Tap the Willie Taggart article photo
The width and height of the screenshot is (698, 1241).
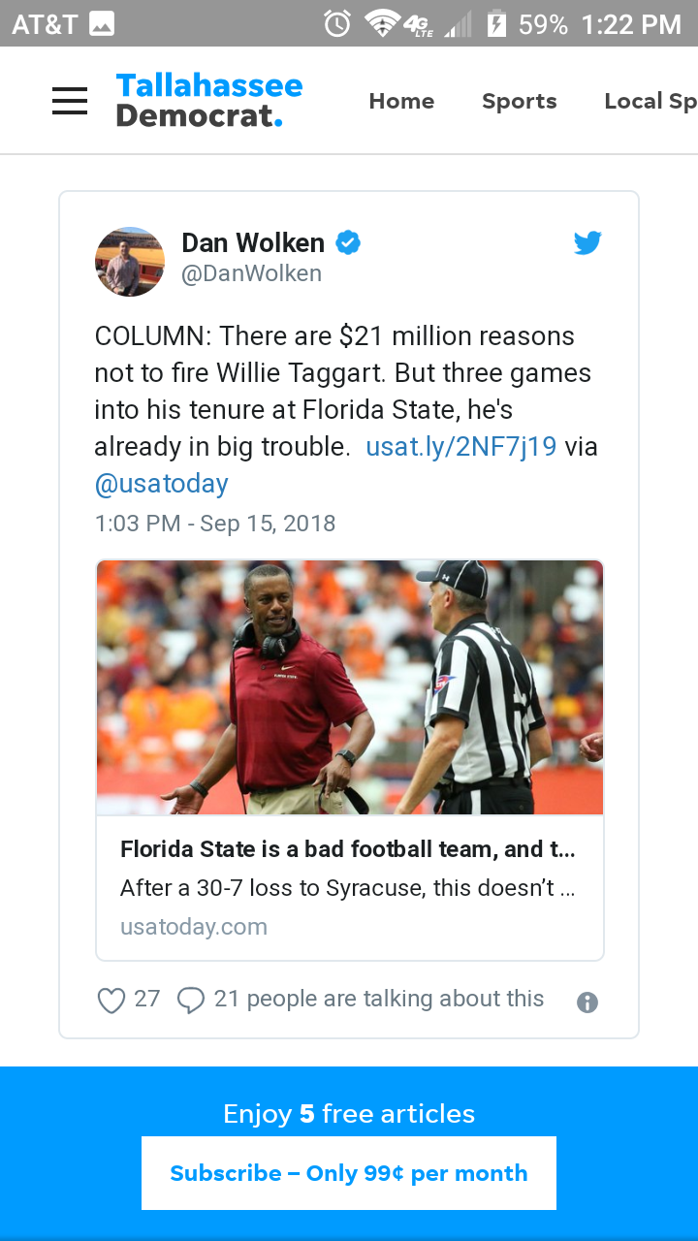[349, 687]
